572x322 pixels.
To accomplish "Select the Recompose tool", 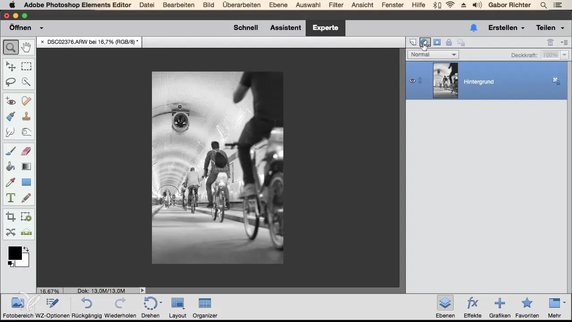I will [x=26, y=217].
